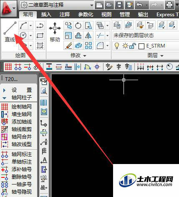Click the Scale tool icon

[x=68, y=35]
